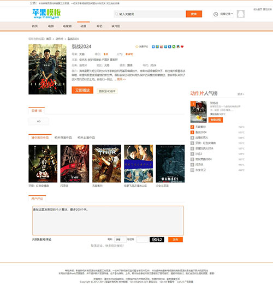Click the captcha image showing 9012
Image resolution: width=273 pixels, height=286 pixels.
point(157,240)
